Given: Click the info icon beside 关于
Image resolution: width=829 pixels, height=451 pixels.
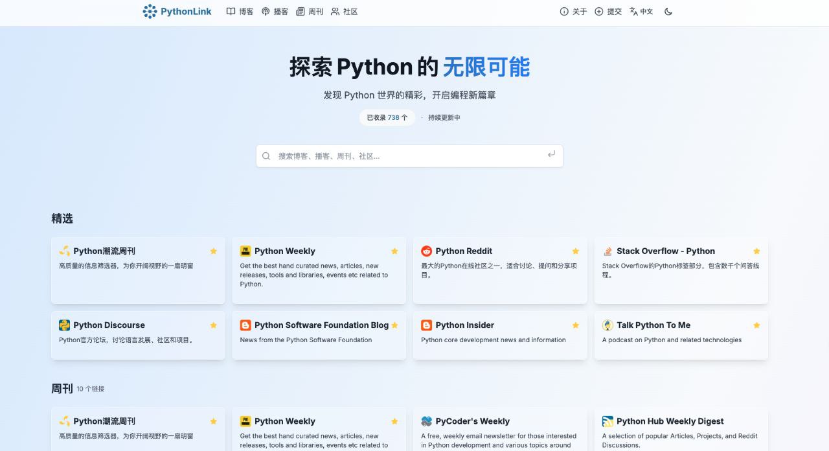Looking at the screenshot, I should (564, 11).
